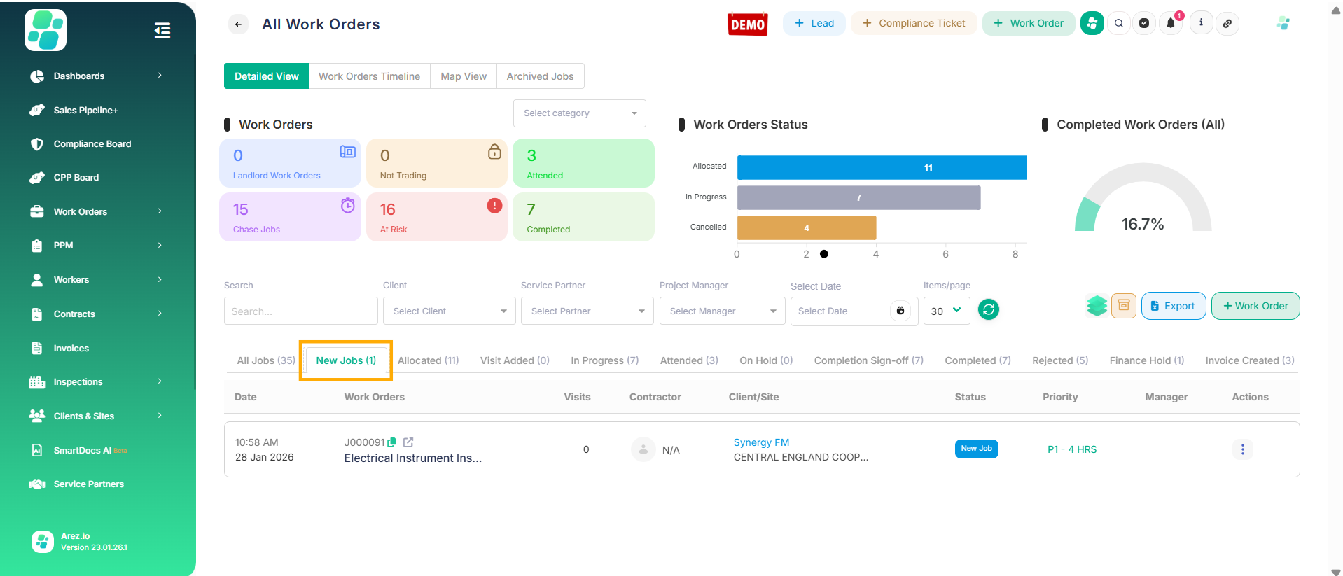Click the green refresh icon

[988, 309]
